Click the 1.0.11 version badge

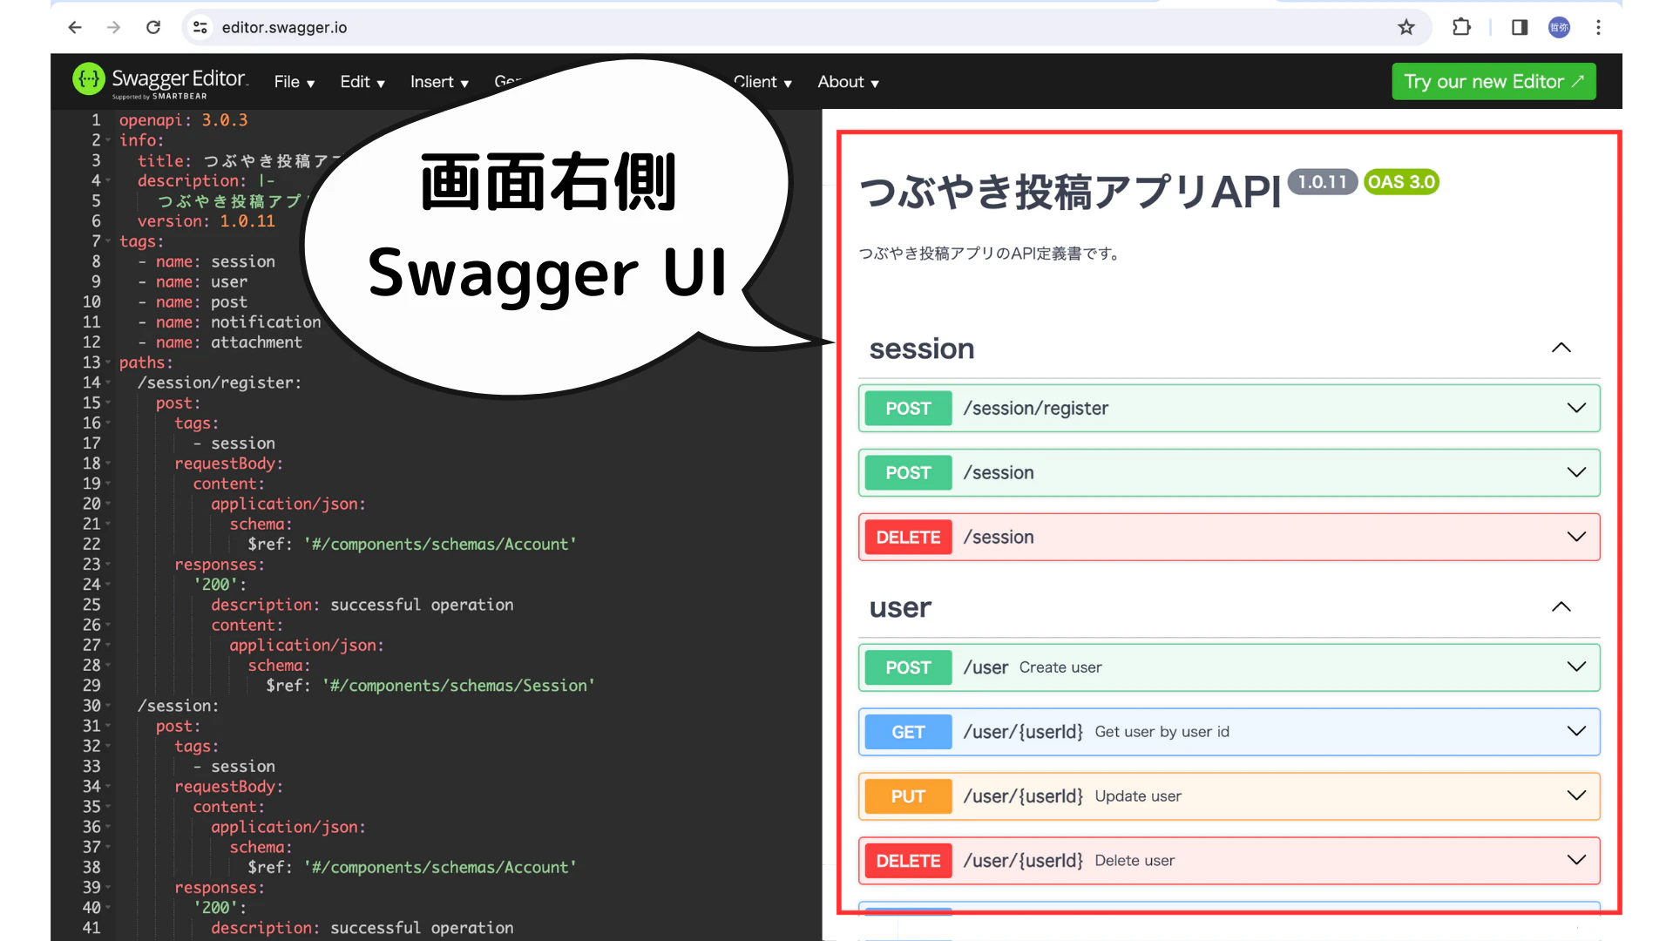tap(1322, 182)
